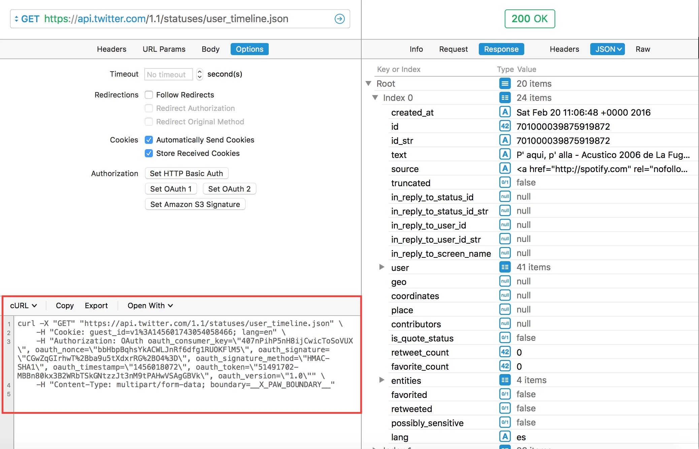The image size is (699, 449).
Task: Send the request with the arrow icon
Action: coord(339,19)
